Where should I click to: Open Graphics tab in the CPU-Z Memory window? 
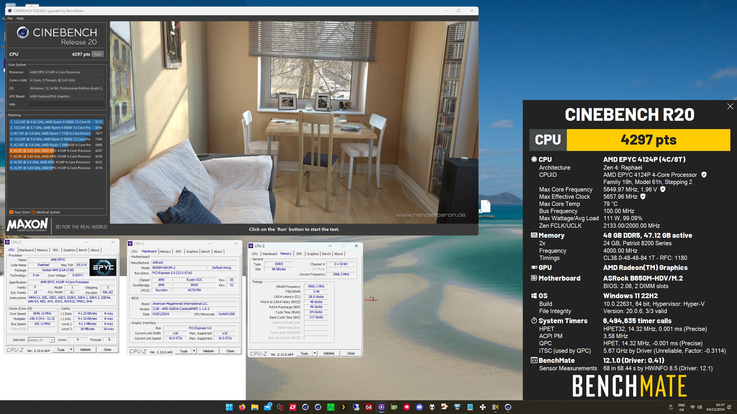tap(313, 254)
